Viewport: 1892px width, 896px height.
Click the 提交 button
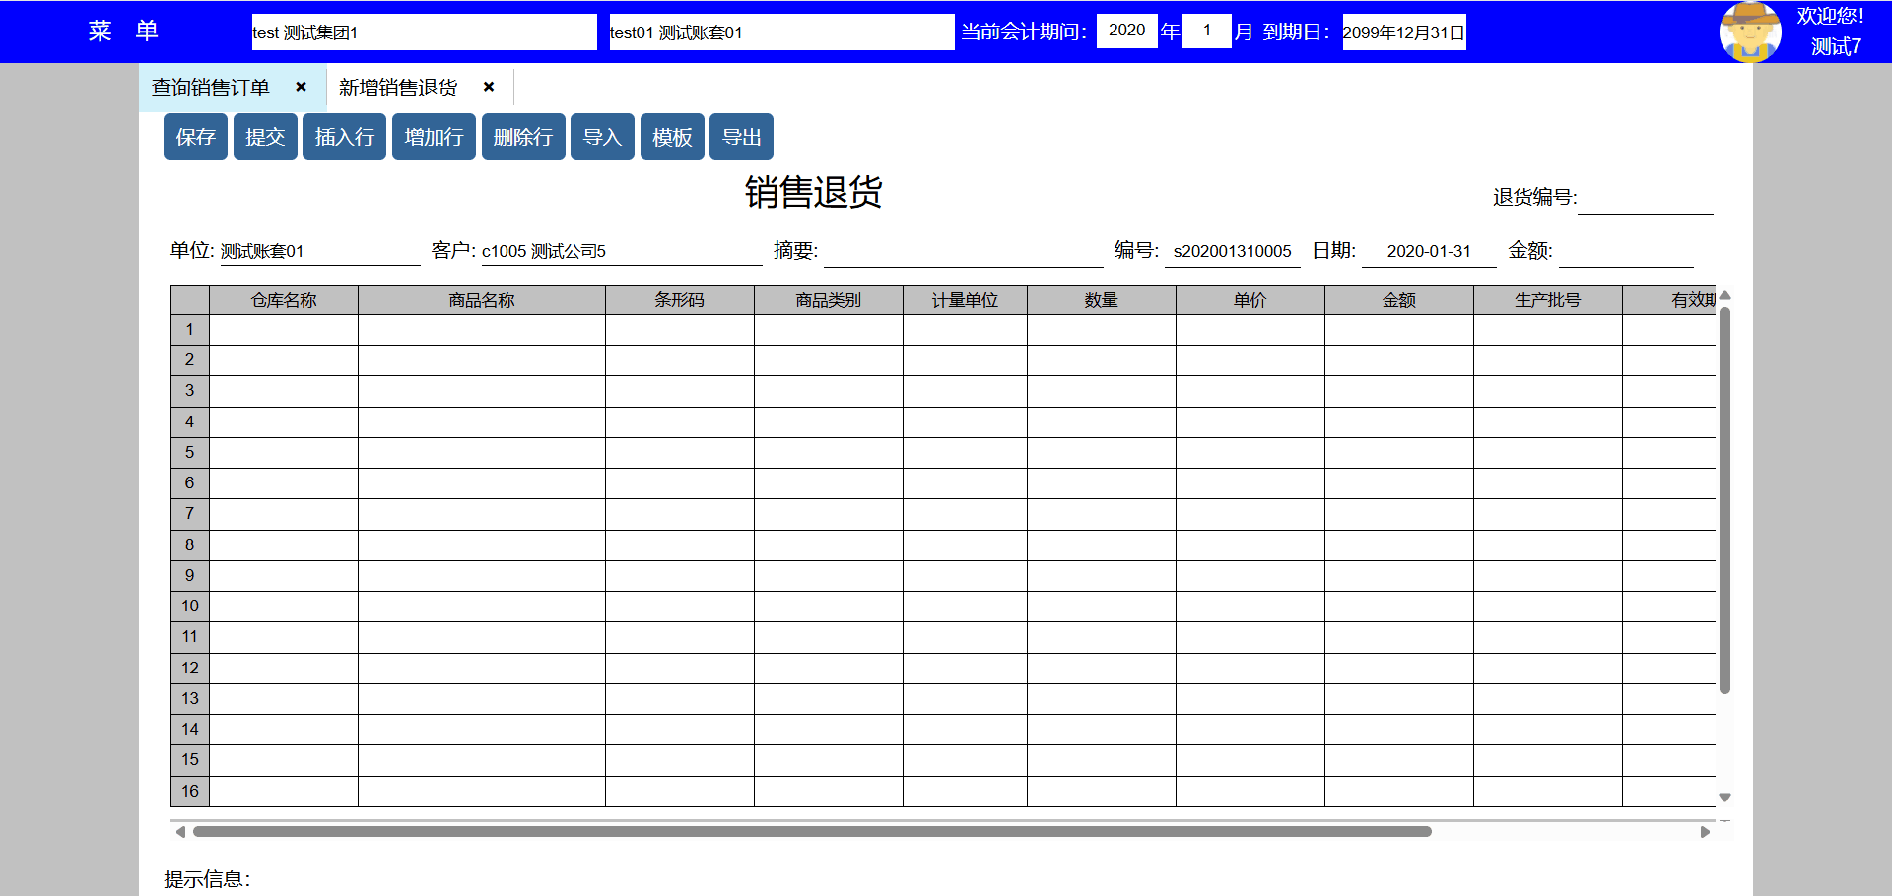(265, 137)
